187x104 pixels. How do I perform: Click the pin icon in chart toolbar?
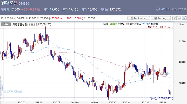click(x=175, y=18)
